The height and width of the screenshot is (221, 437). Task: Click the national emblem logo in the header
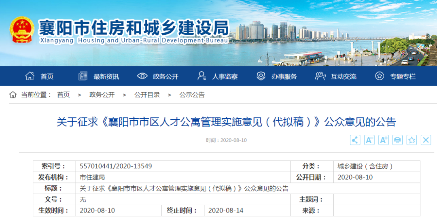[22, 30]
